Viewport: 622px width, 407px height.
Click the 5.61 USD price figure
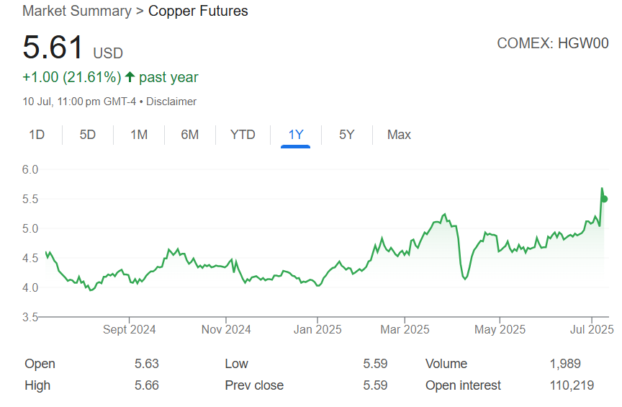pos(55,48)
